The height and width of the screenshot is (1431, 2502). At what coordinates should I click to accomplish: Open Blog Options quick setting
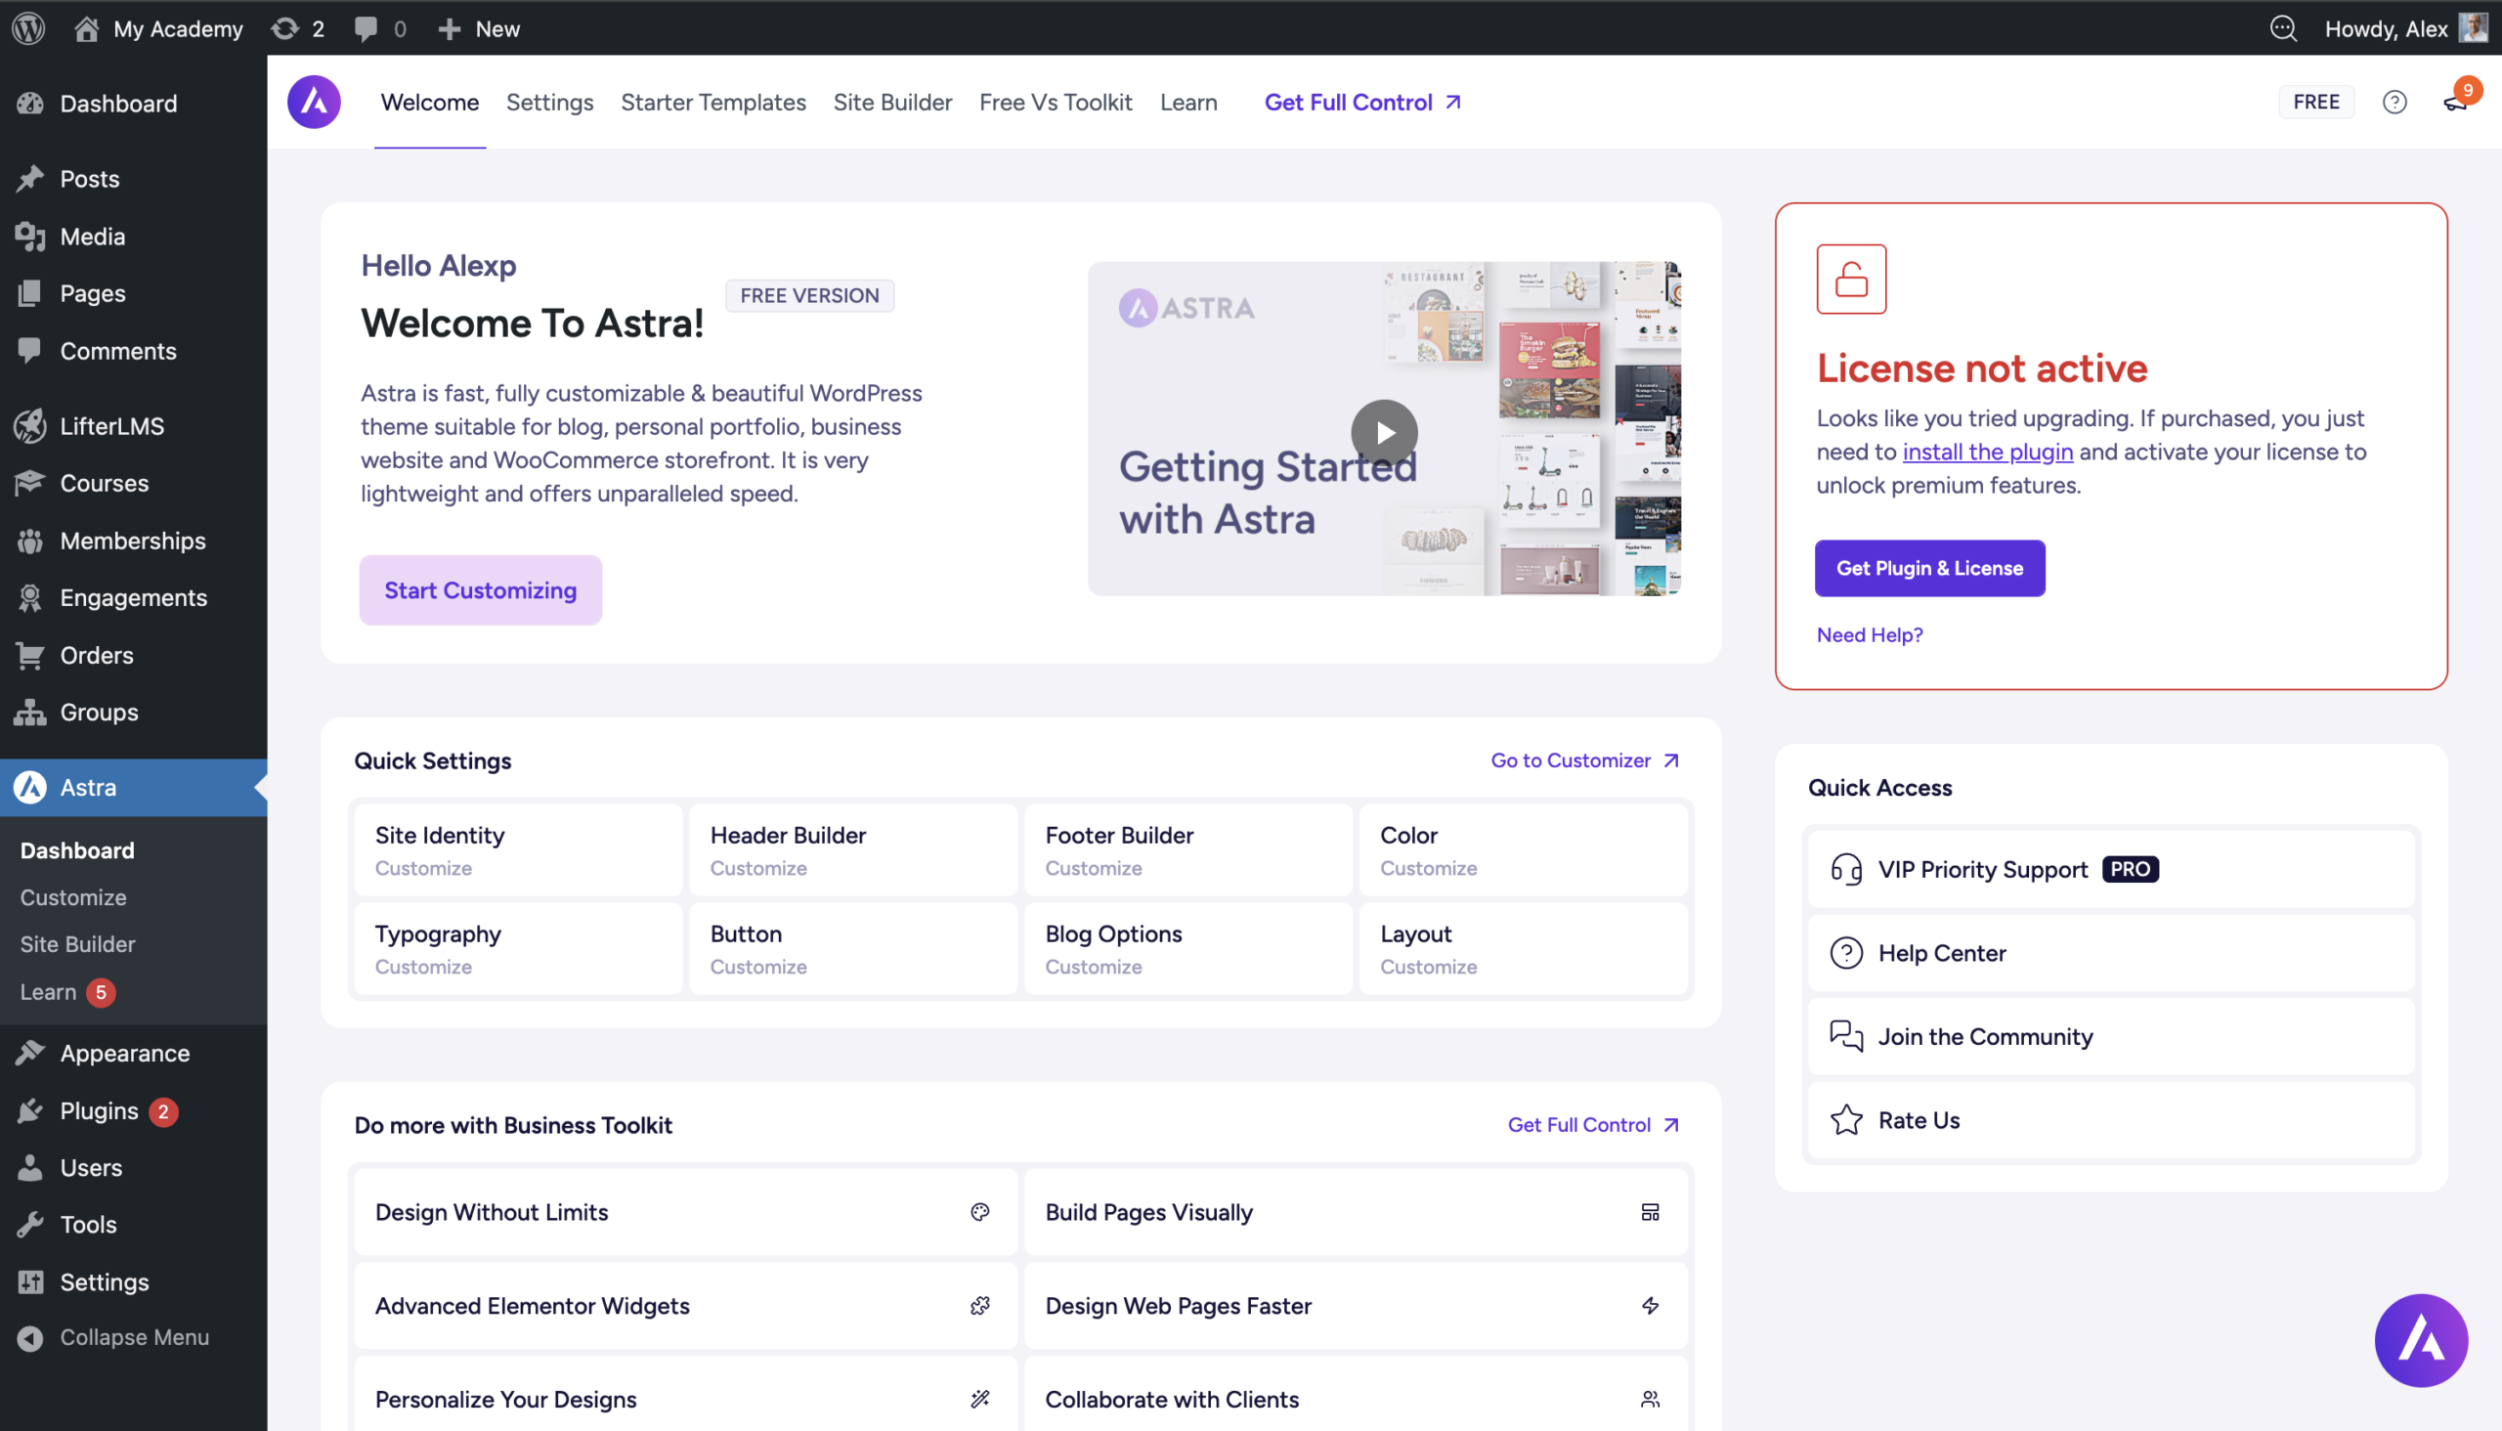1188,948
